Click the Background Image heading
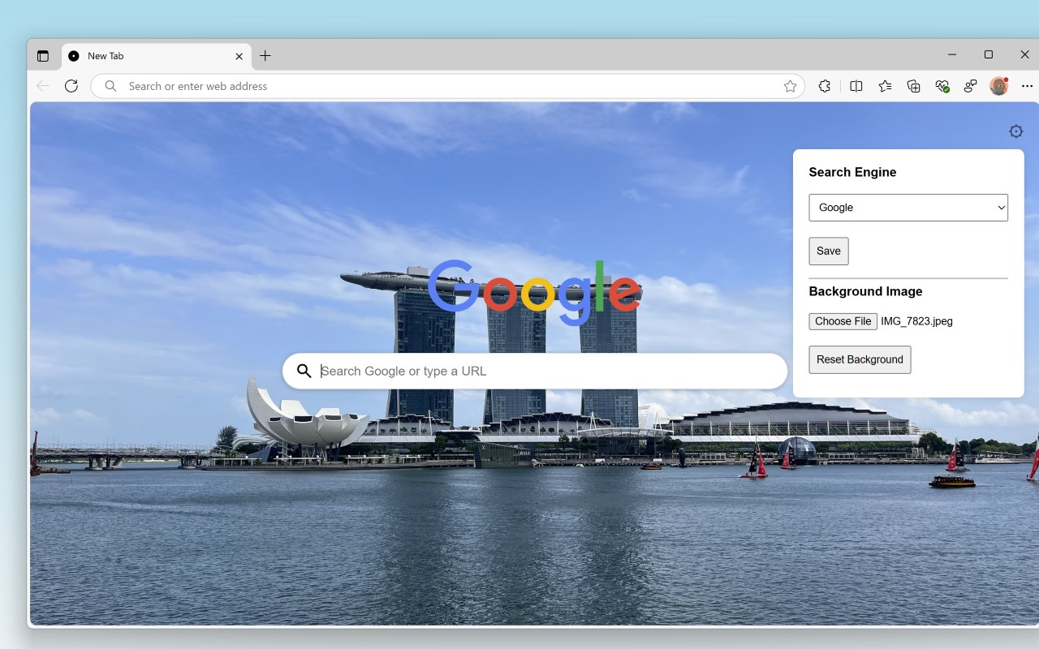 (x=865, y=291)
